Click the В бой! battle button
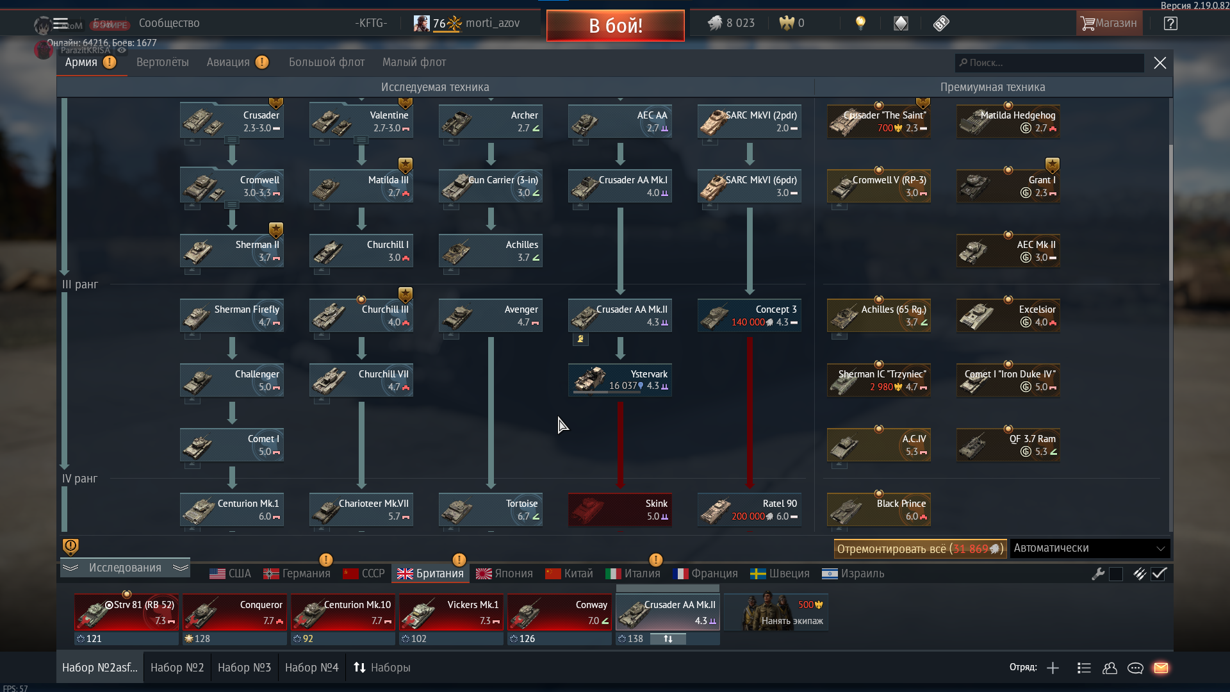This screenshot has height=692, width=1230. pos(615,26)
